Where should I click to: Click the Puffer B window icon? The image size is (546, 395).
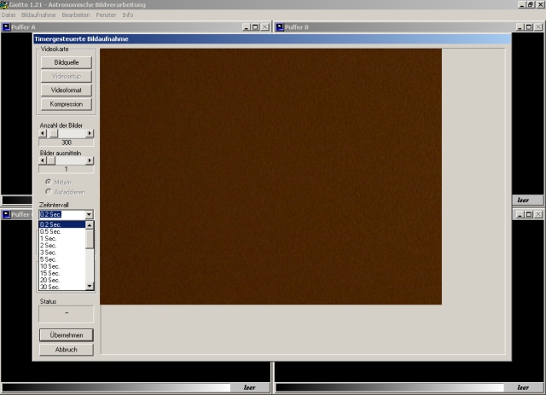(278, 27)
